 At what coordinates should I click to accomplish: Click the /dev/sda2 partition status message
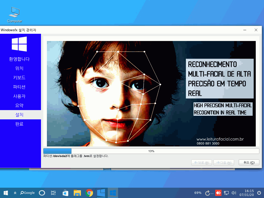(x=76, y=156)
